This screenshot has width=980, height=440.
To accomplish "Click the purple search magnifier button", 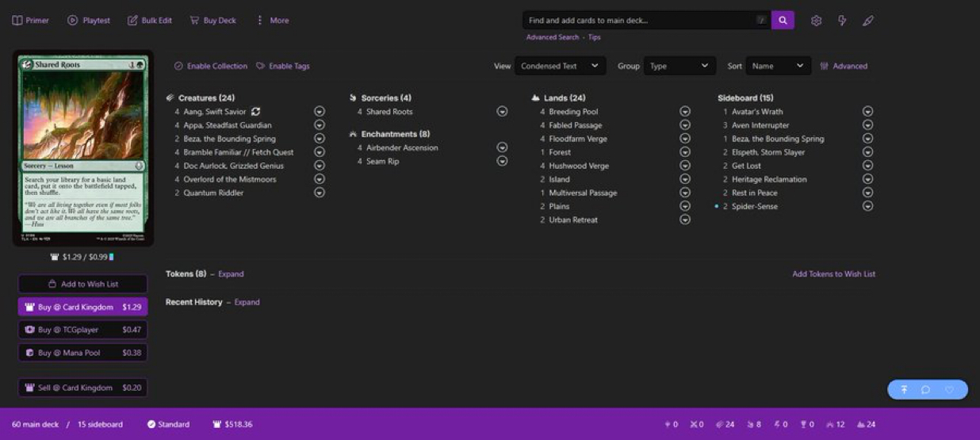I will coord(783,21).
